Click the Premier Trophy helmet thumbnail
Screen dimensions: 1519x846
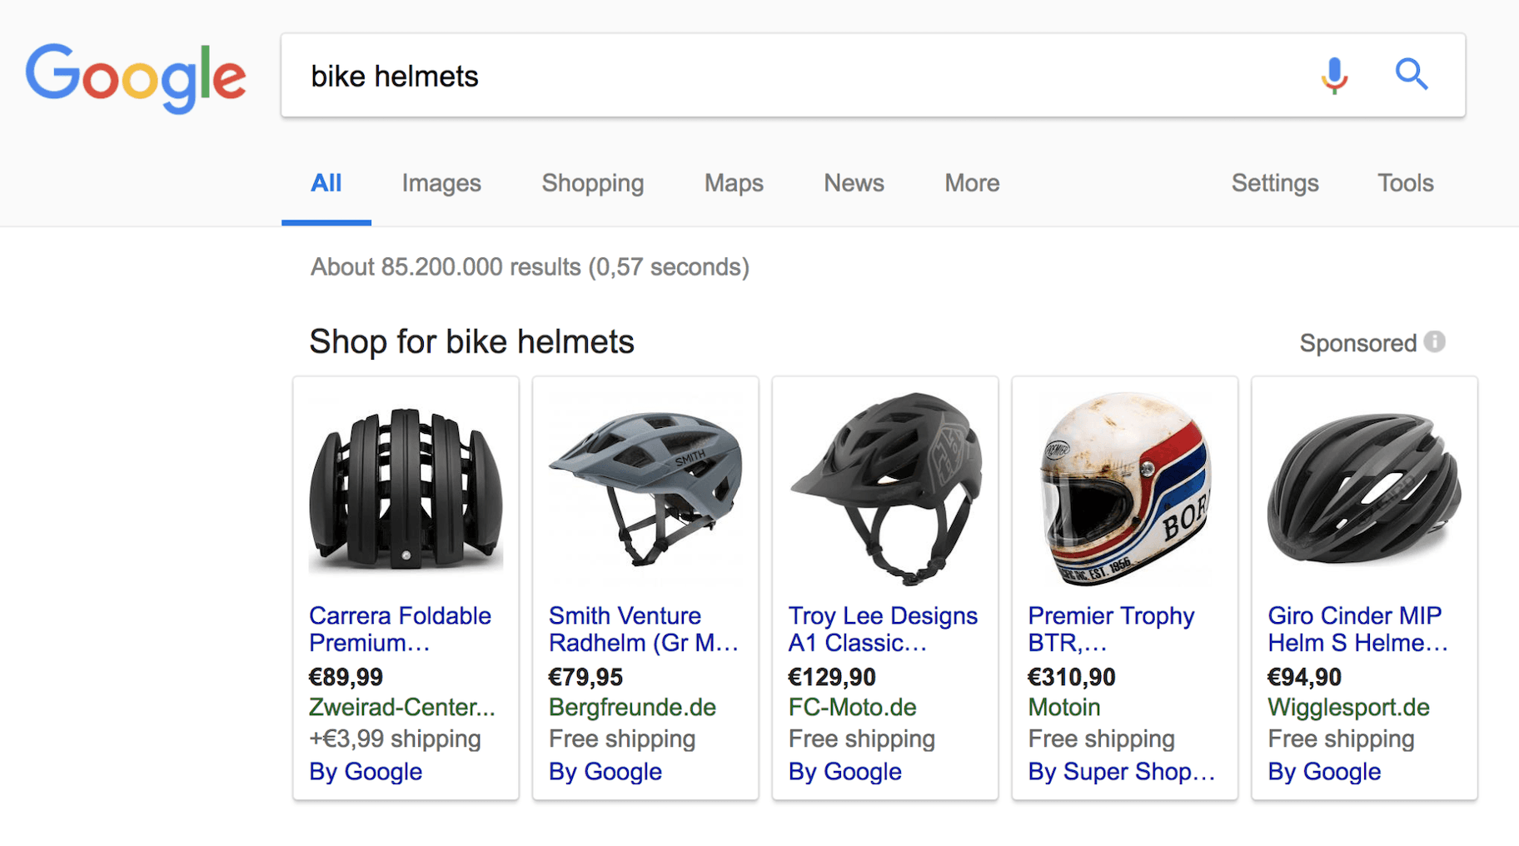point(1125,489)
